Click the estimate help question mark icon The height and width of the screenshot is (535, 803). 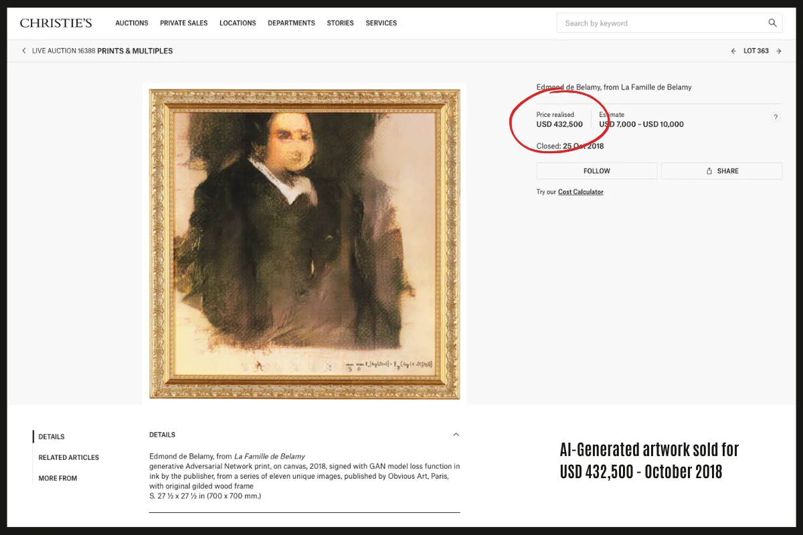pyautogui.click(x=776, y=117)
